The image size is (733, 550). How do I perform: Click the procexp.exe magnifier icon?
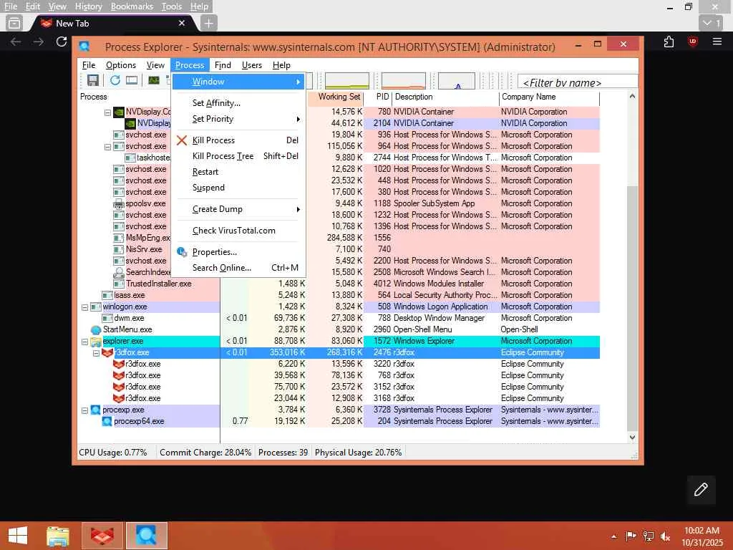pyautogui.click(x=96, y=410)
